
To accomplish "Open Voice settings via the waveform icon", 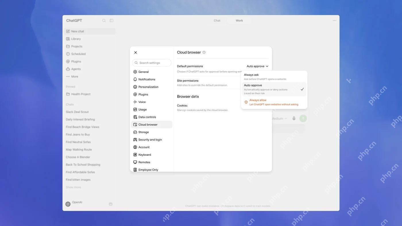I will click(x=135, y=102).
